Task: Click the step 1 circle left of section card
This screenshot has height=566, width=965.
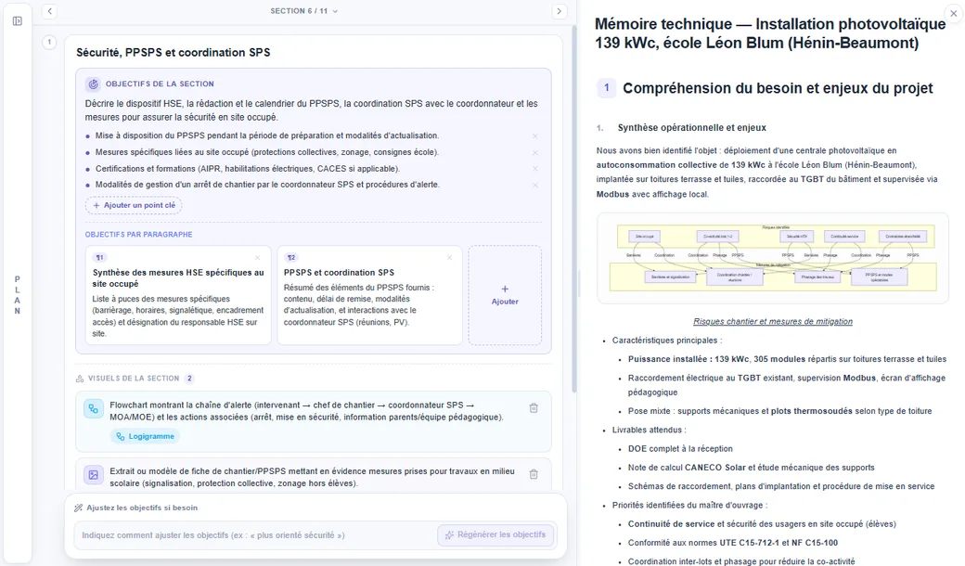Action: pyautogui.click(x=50, y=42)
